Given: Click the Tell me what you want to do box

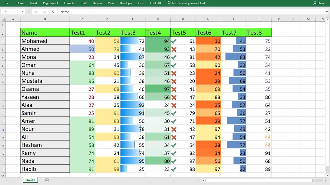Looking at the screenshot, I should [187, 3].
